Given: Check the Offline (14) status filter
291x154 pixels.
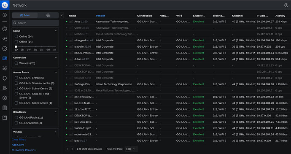Looking at the screenshot, I should (x=16, y=42).
